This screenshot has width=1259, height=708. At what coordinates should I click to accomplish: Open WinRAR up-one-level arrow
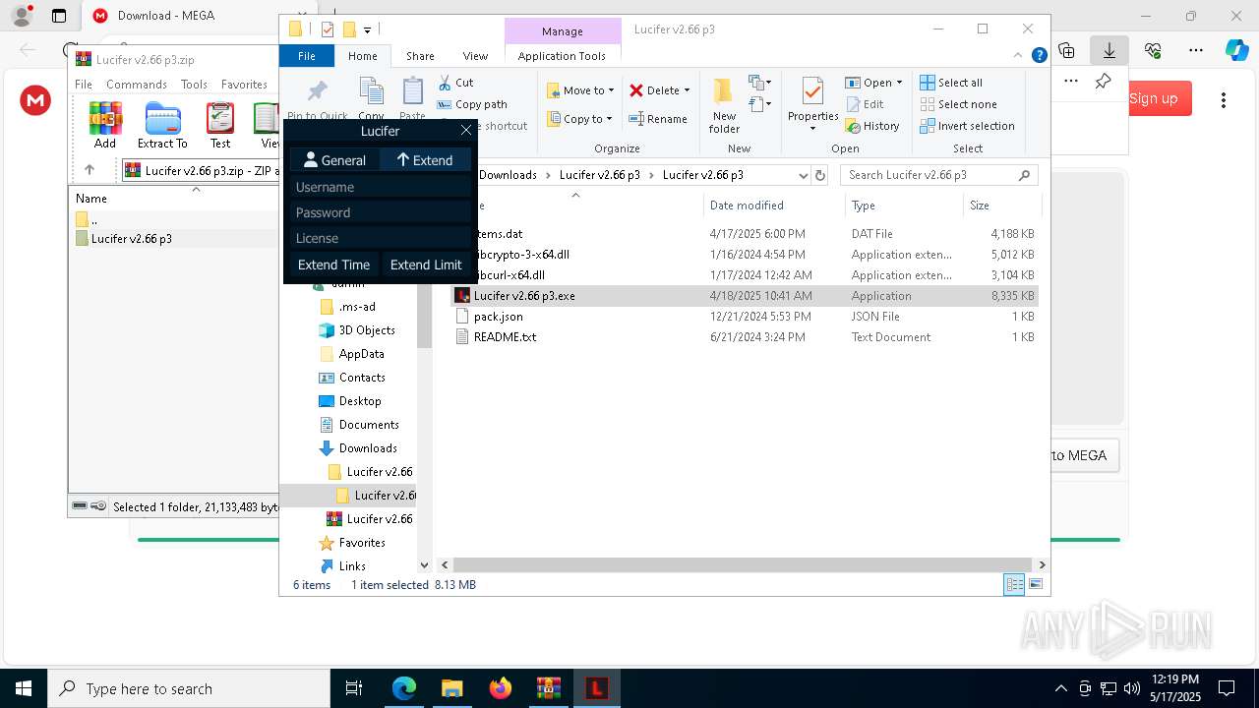tap(90, 170)
